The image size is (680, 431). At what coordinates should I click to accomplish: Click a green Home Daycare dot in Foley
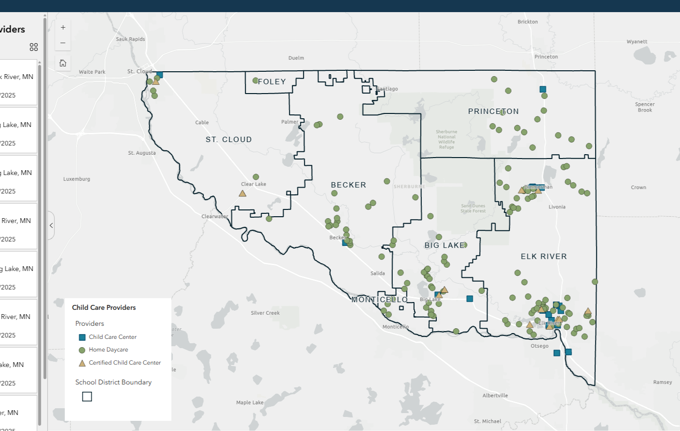(256, 80)
